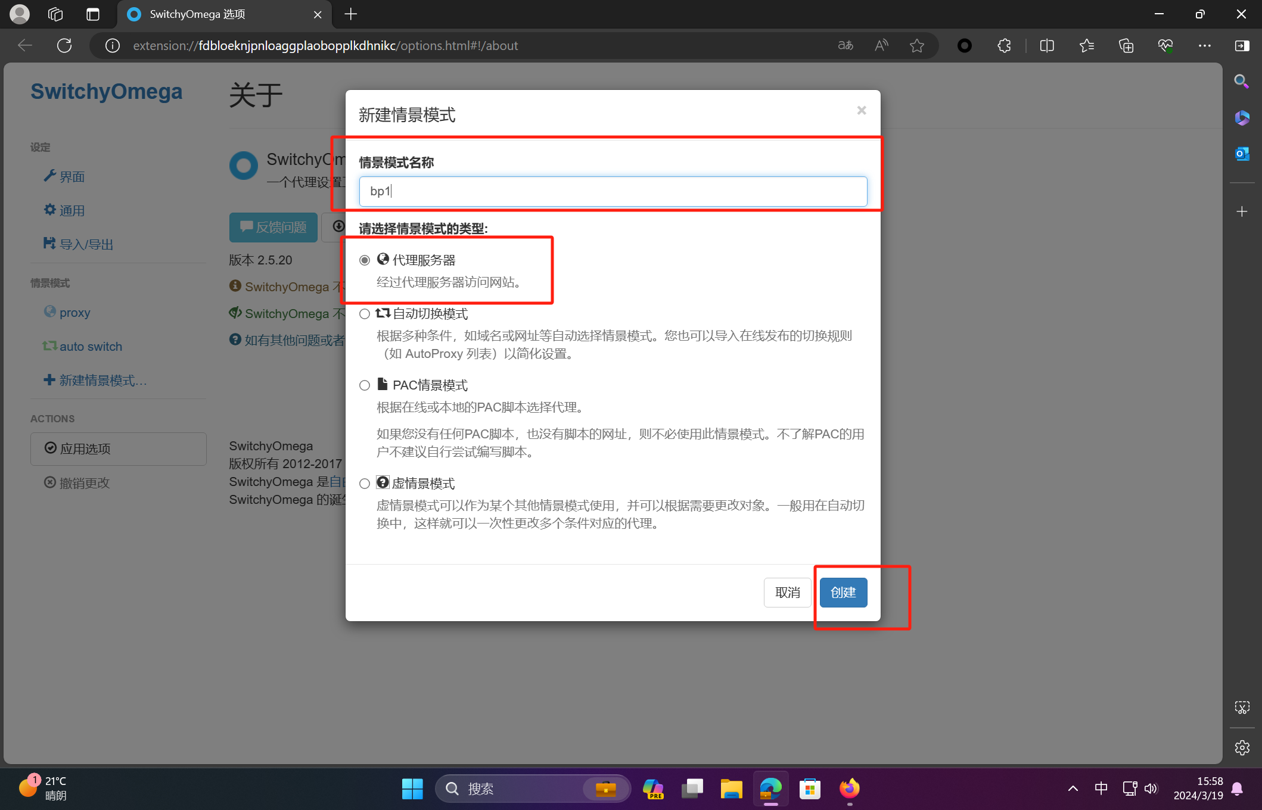1262x810 pixels.
Task: Expand hidden icons in system tray
Action: click(x=1073, y=788)
